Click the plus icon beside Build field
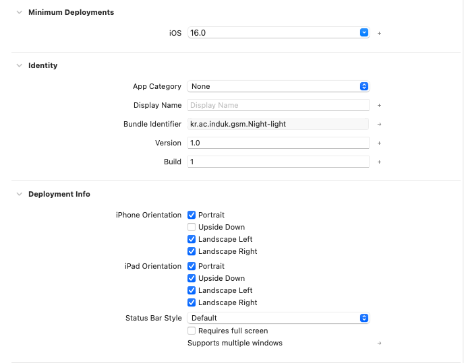The height and width of the screenshot is (363, 464). pos(379,162)
